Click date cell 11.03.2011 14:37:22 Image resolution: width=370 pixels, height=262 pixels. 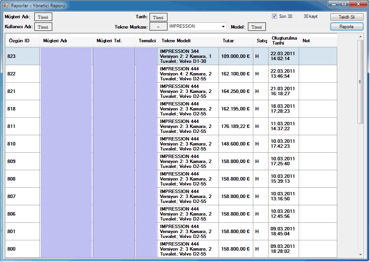[x=283, y=126]
